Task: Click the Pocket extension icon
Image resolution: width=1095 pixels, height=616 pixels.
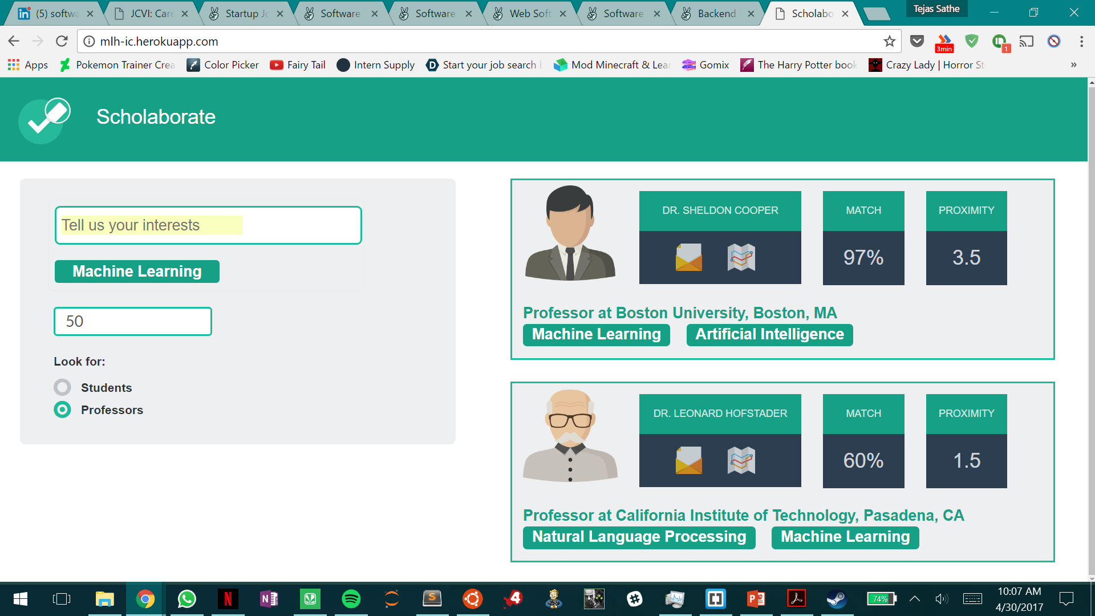Action: point(916,41)
